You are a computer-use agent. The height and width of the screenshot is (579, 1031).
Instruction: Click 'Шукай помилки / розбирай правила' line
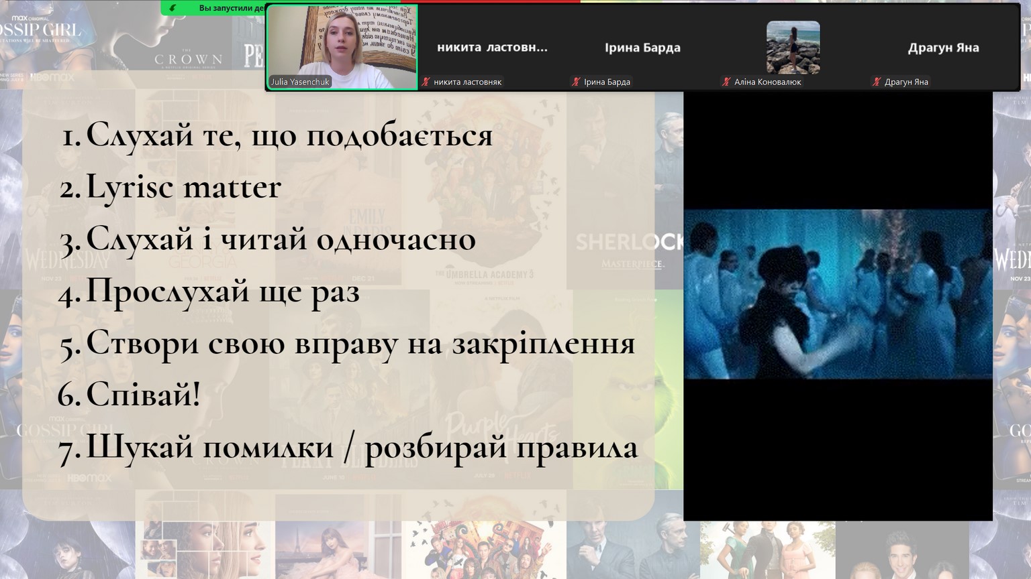361,447
